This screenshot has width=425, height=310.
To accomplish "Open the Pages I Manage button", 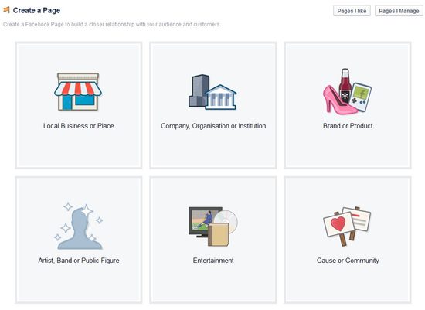I will click(x=399, y=11).
